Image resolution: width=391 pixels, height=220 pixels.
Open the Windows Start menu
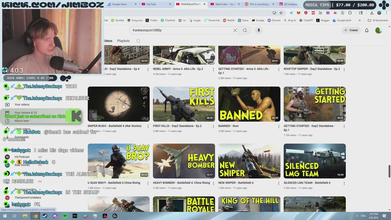coord(5,216)
